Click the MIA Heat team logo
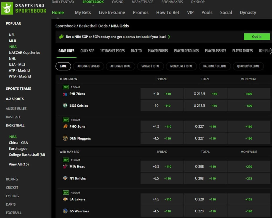272x218 pixels. tap(65, 166)
